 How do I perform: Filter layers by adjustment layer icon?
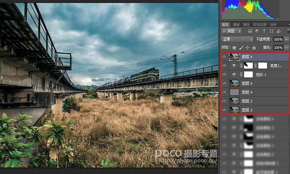click(257, 31)
